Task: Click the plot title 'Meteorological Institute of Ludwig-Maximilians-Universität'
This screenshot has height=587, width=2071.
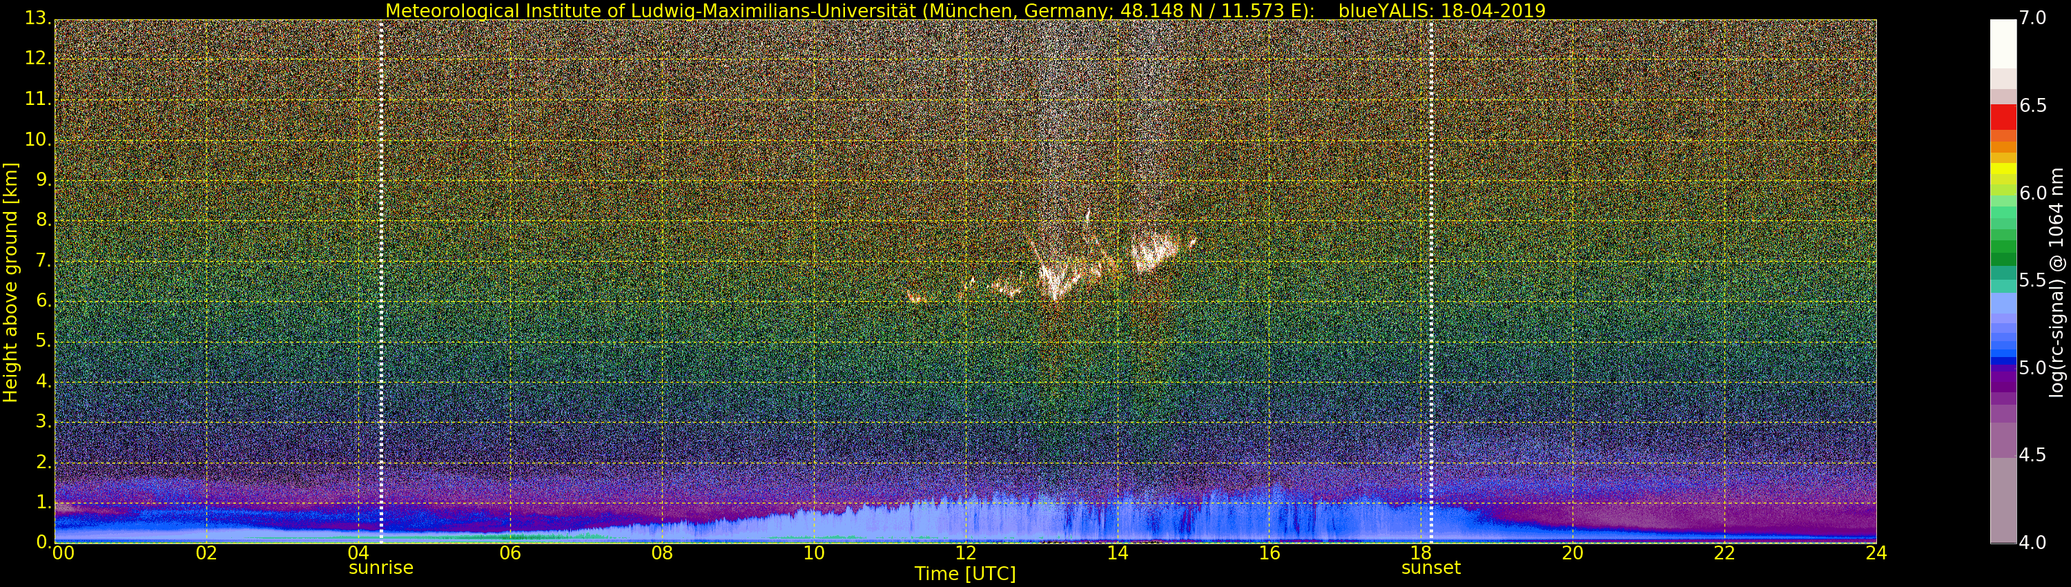Action: pos(650,10)
